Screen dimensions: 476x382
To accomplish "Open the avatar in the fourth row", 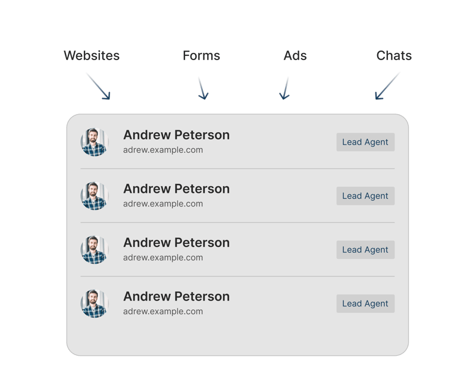I will pyautogui.click(x=95, y=303).
